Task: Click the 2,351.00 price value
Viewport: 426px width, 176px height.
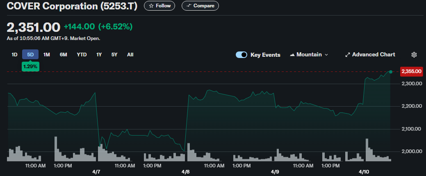Action: pos(34,27)
